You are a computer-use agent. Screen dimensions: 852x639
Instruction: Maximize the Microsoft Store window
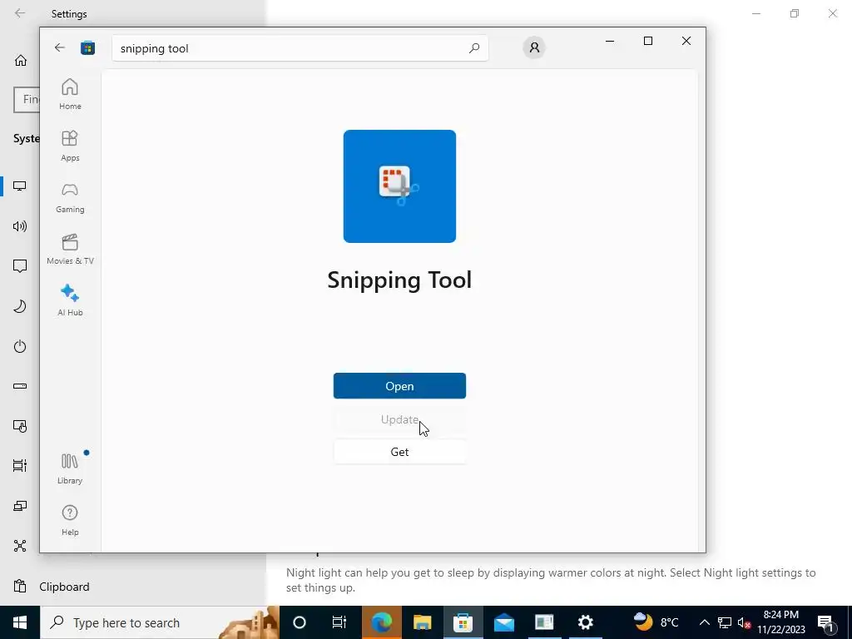pyautogui.click(x=647, y=41)
